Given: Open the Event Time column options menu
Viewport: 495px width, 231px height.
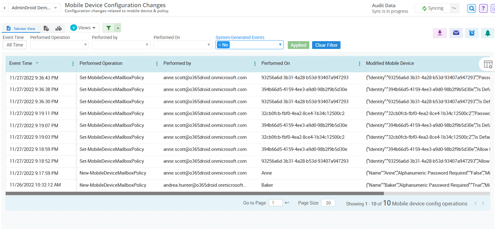Looking at the screenshot, I should pos(73,64).
